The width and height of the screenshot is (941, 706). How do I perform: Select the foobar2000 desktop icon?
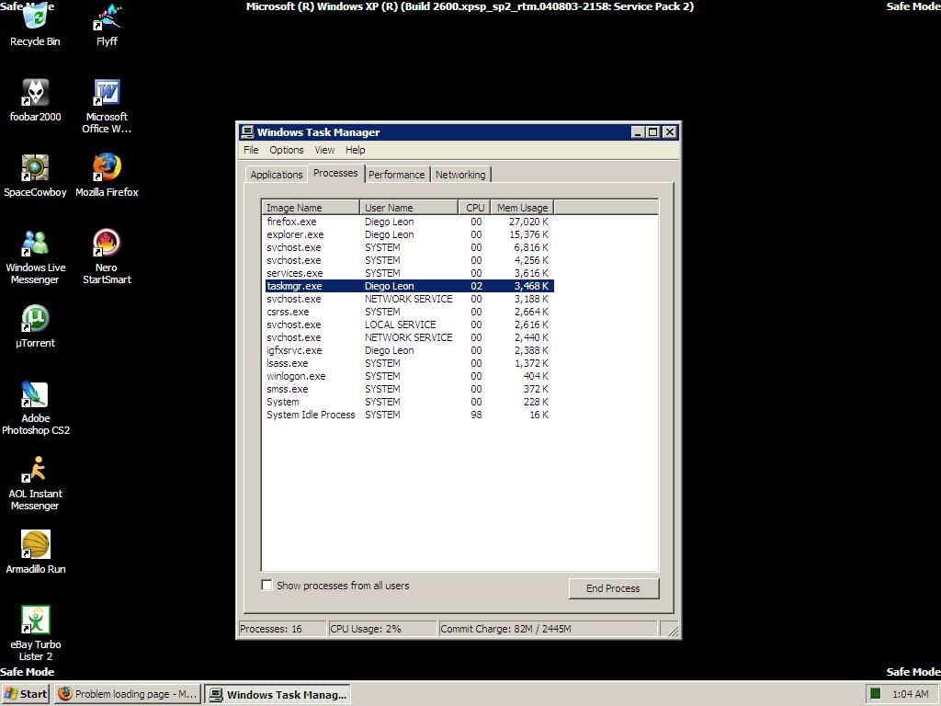point(35,94)
